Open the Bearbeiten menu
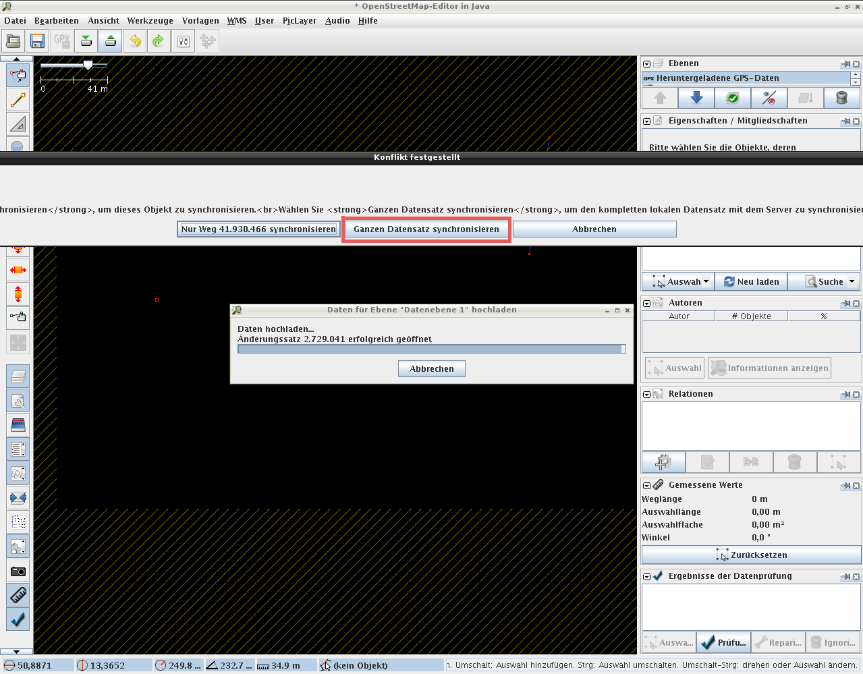The height and width of the screenshot is (674, 863). click(x=57, y=21)
